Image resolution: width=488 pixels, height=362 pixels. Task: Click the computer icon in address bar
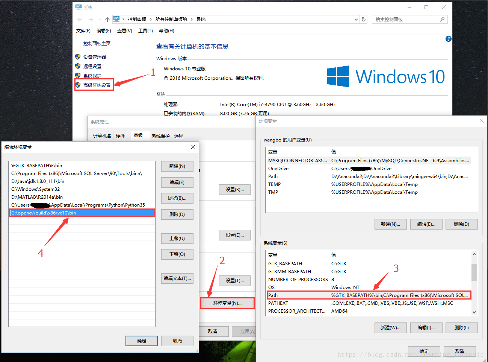tap(116, 19)
